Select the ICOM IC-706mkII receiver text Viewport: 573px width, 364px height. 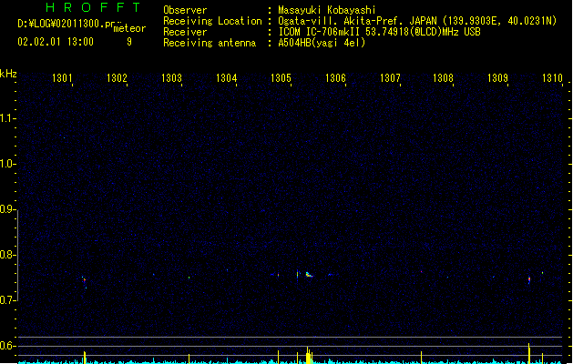(x=379, y=32)
